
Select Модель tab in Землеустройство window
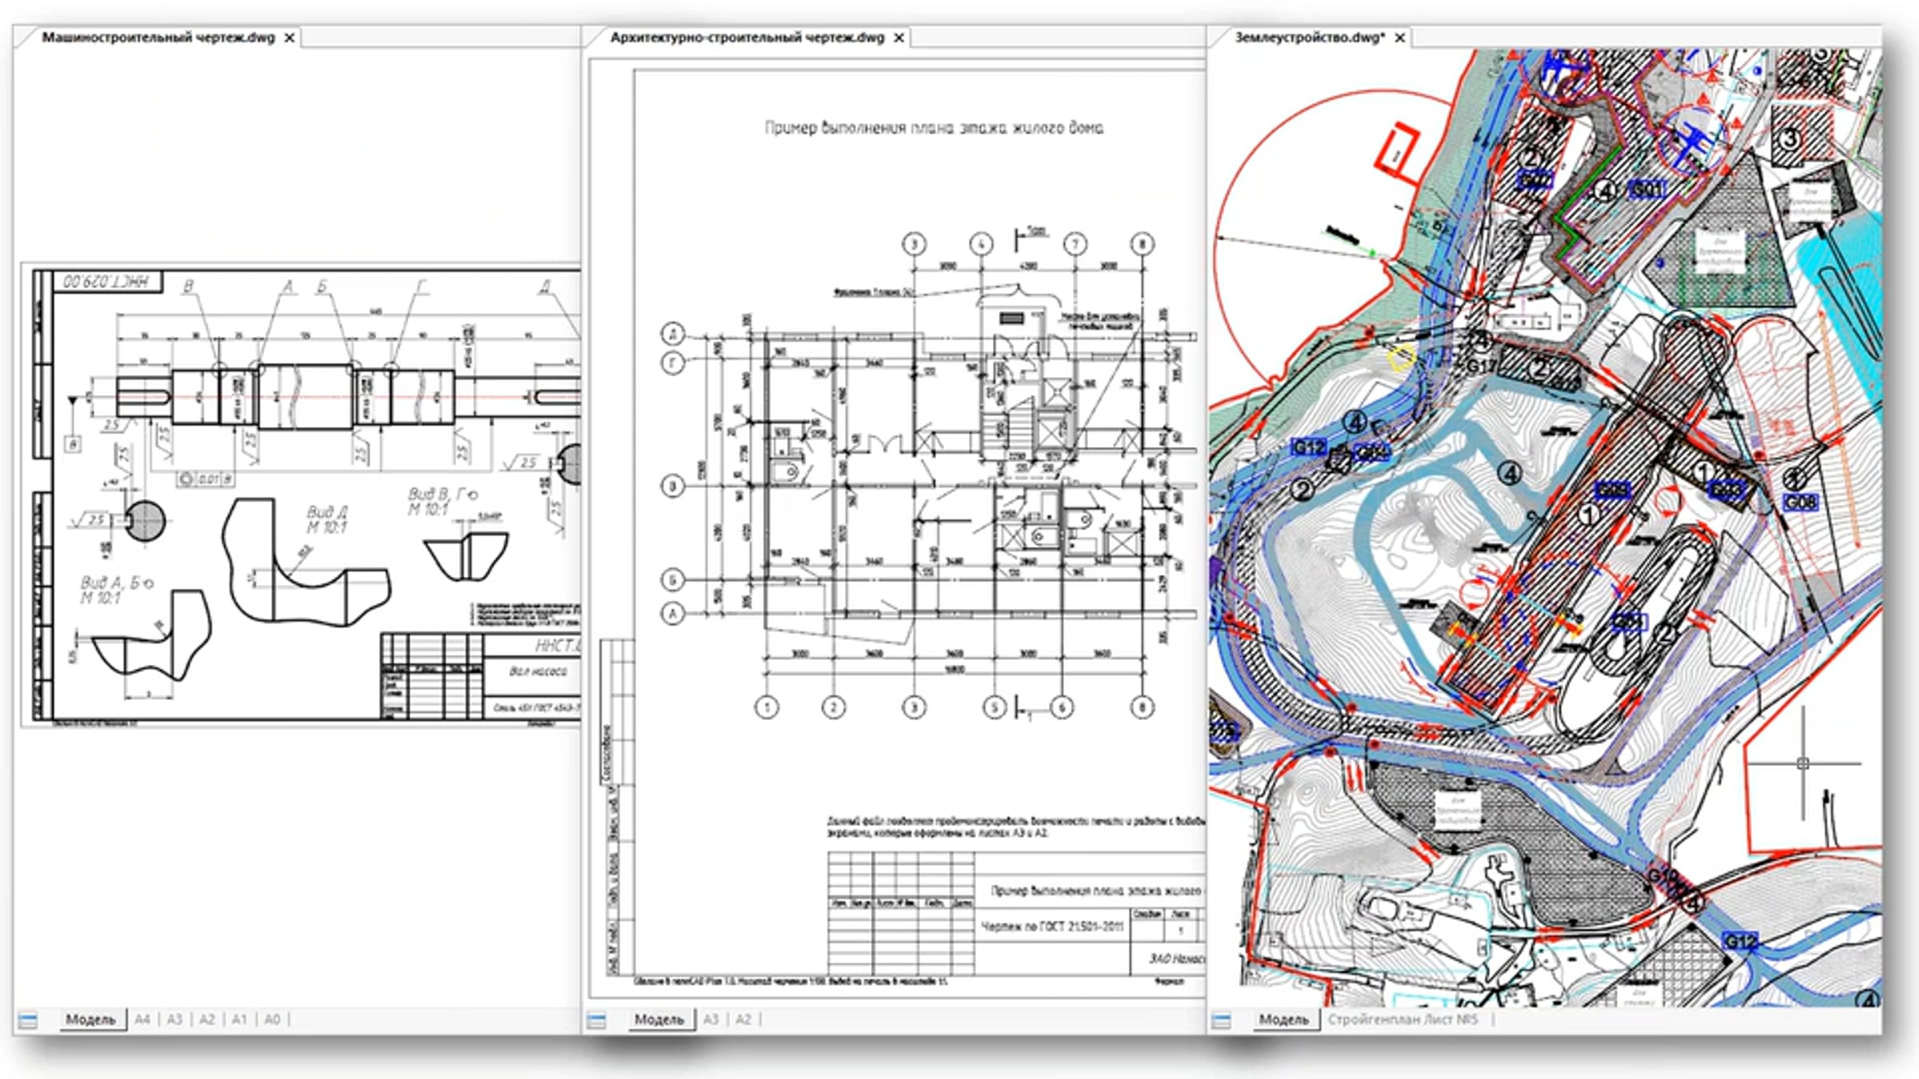(x=1284, y=1020)
